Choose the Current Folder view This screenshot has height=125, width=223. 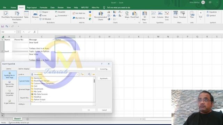click(24, 81)
